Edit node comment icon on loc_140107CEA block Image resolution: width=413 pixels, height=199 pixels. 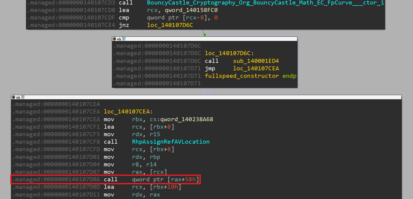pos(18,97)
